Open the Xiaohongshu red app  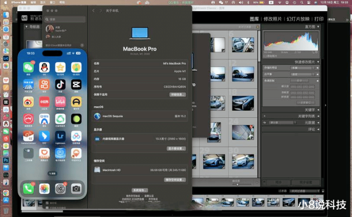coord(44,102)
